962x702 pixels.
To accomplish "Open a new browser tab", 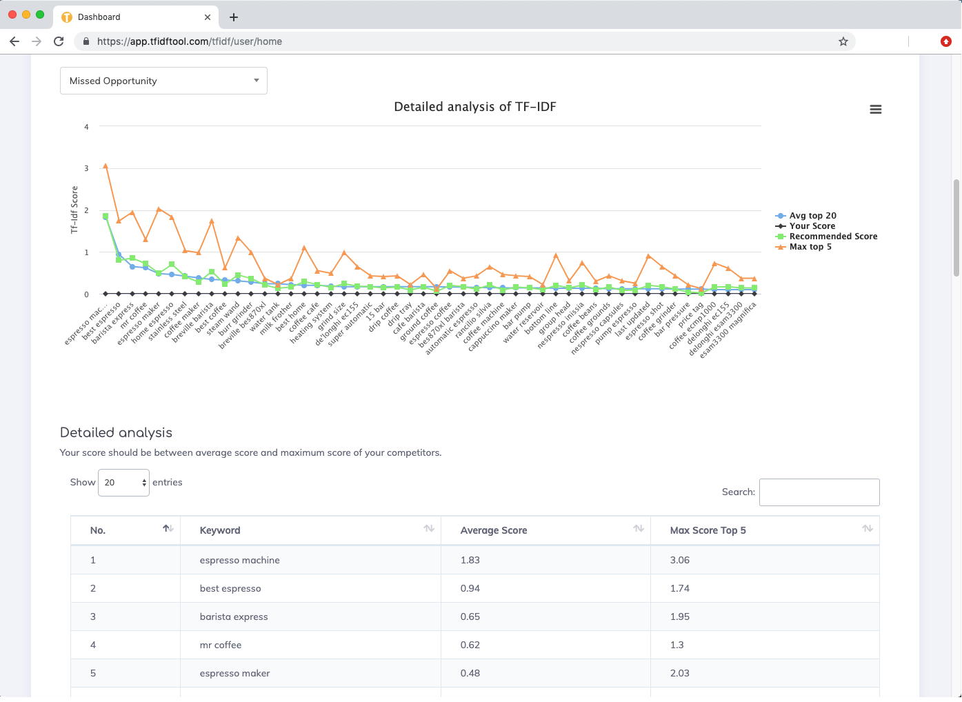I will (234, 17).
